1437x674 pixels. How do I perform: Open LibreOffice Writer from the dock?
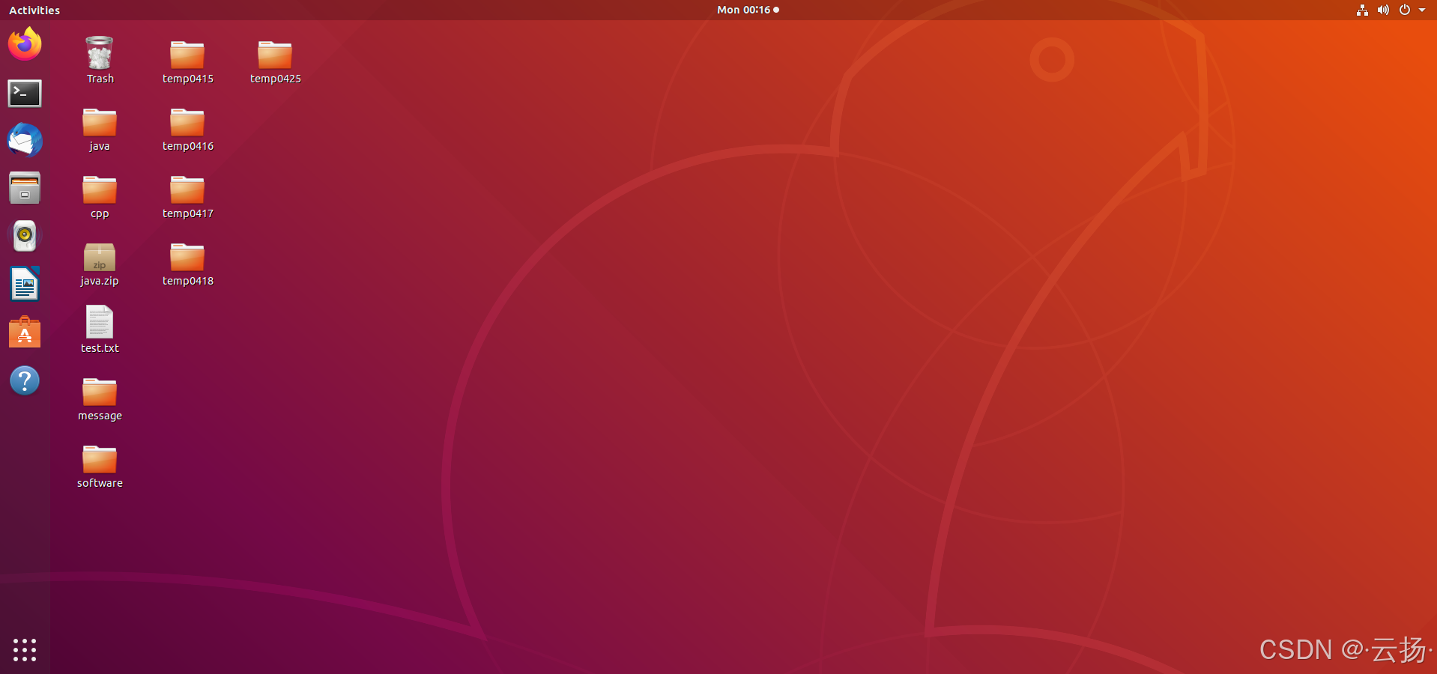(25, 285)
